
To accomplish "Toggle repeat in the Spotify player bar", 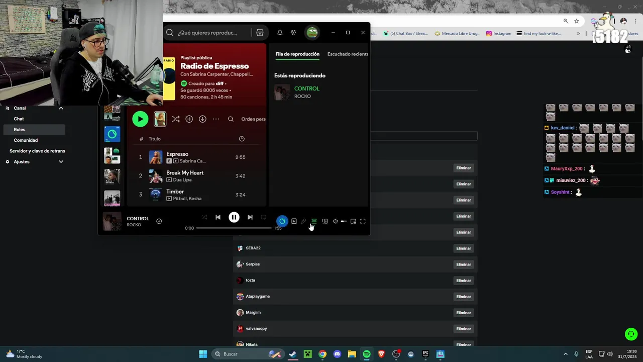I will [263, 217].
